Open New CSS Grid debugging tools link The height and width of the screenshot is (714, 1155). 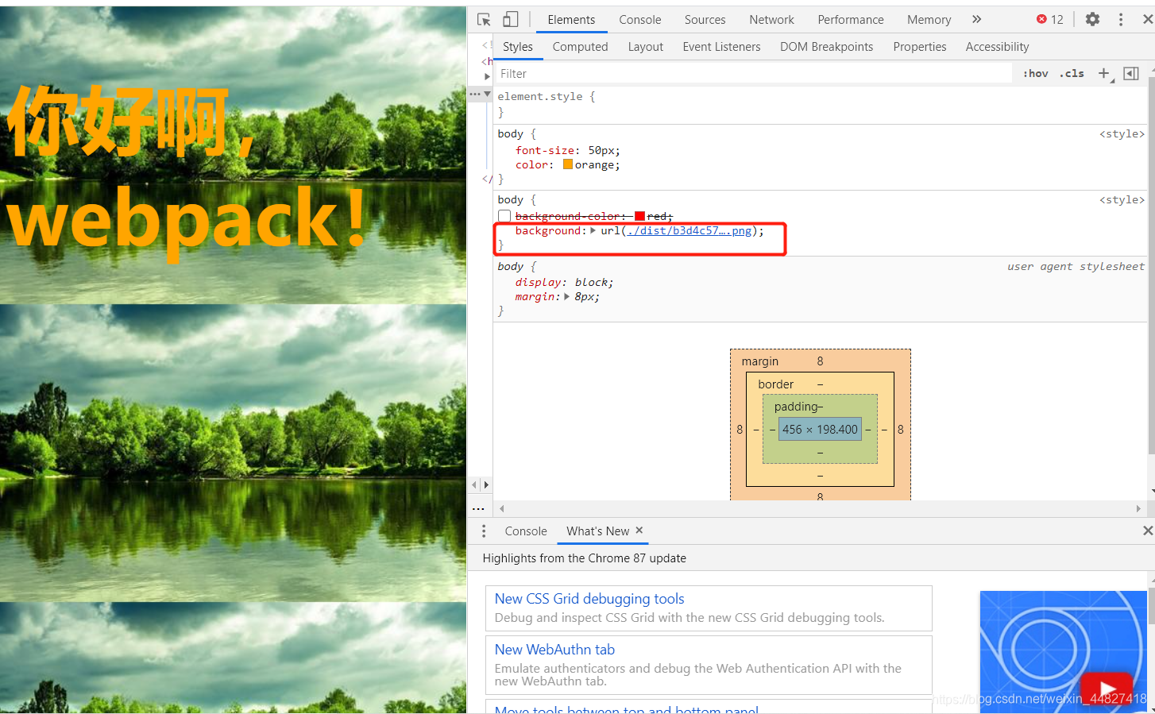click(589, 599)
